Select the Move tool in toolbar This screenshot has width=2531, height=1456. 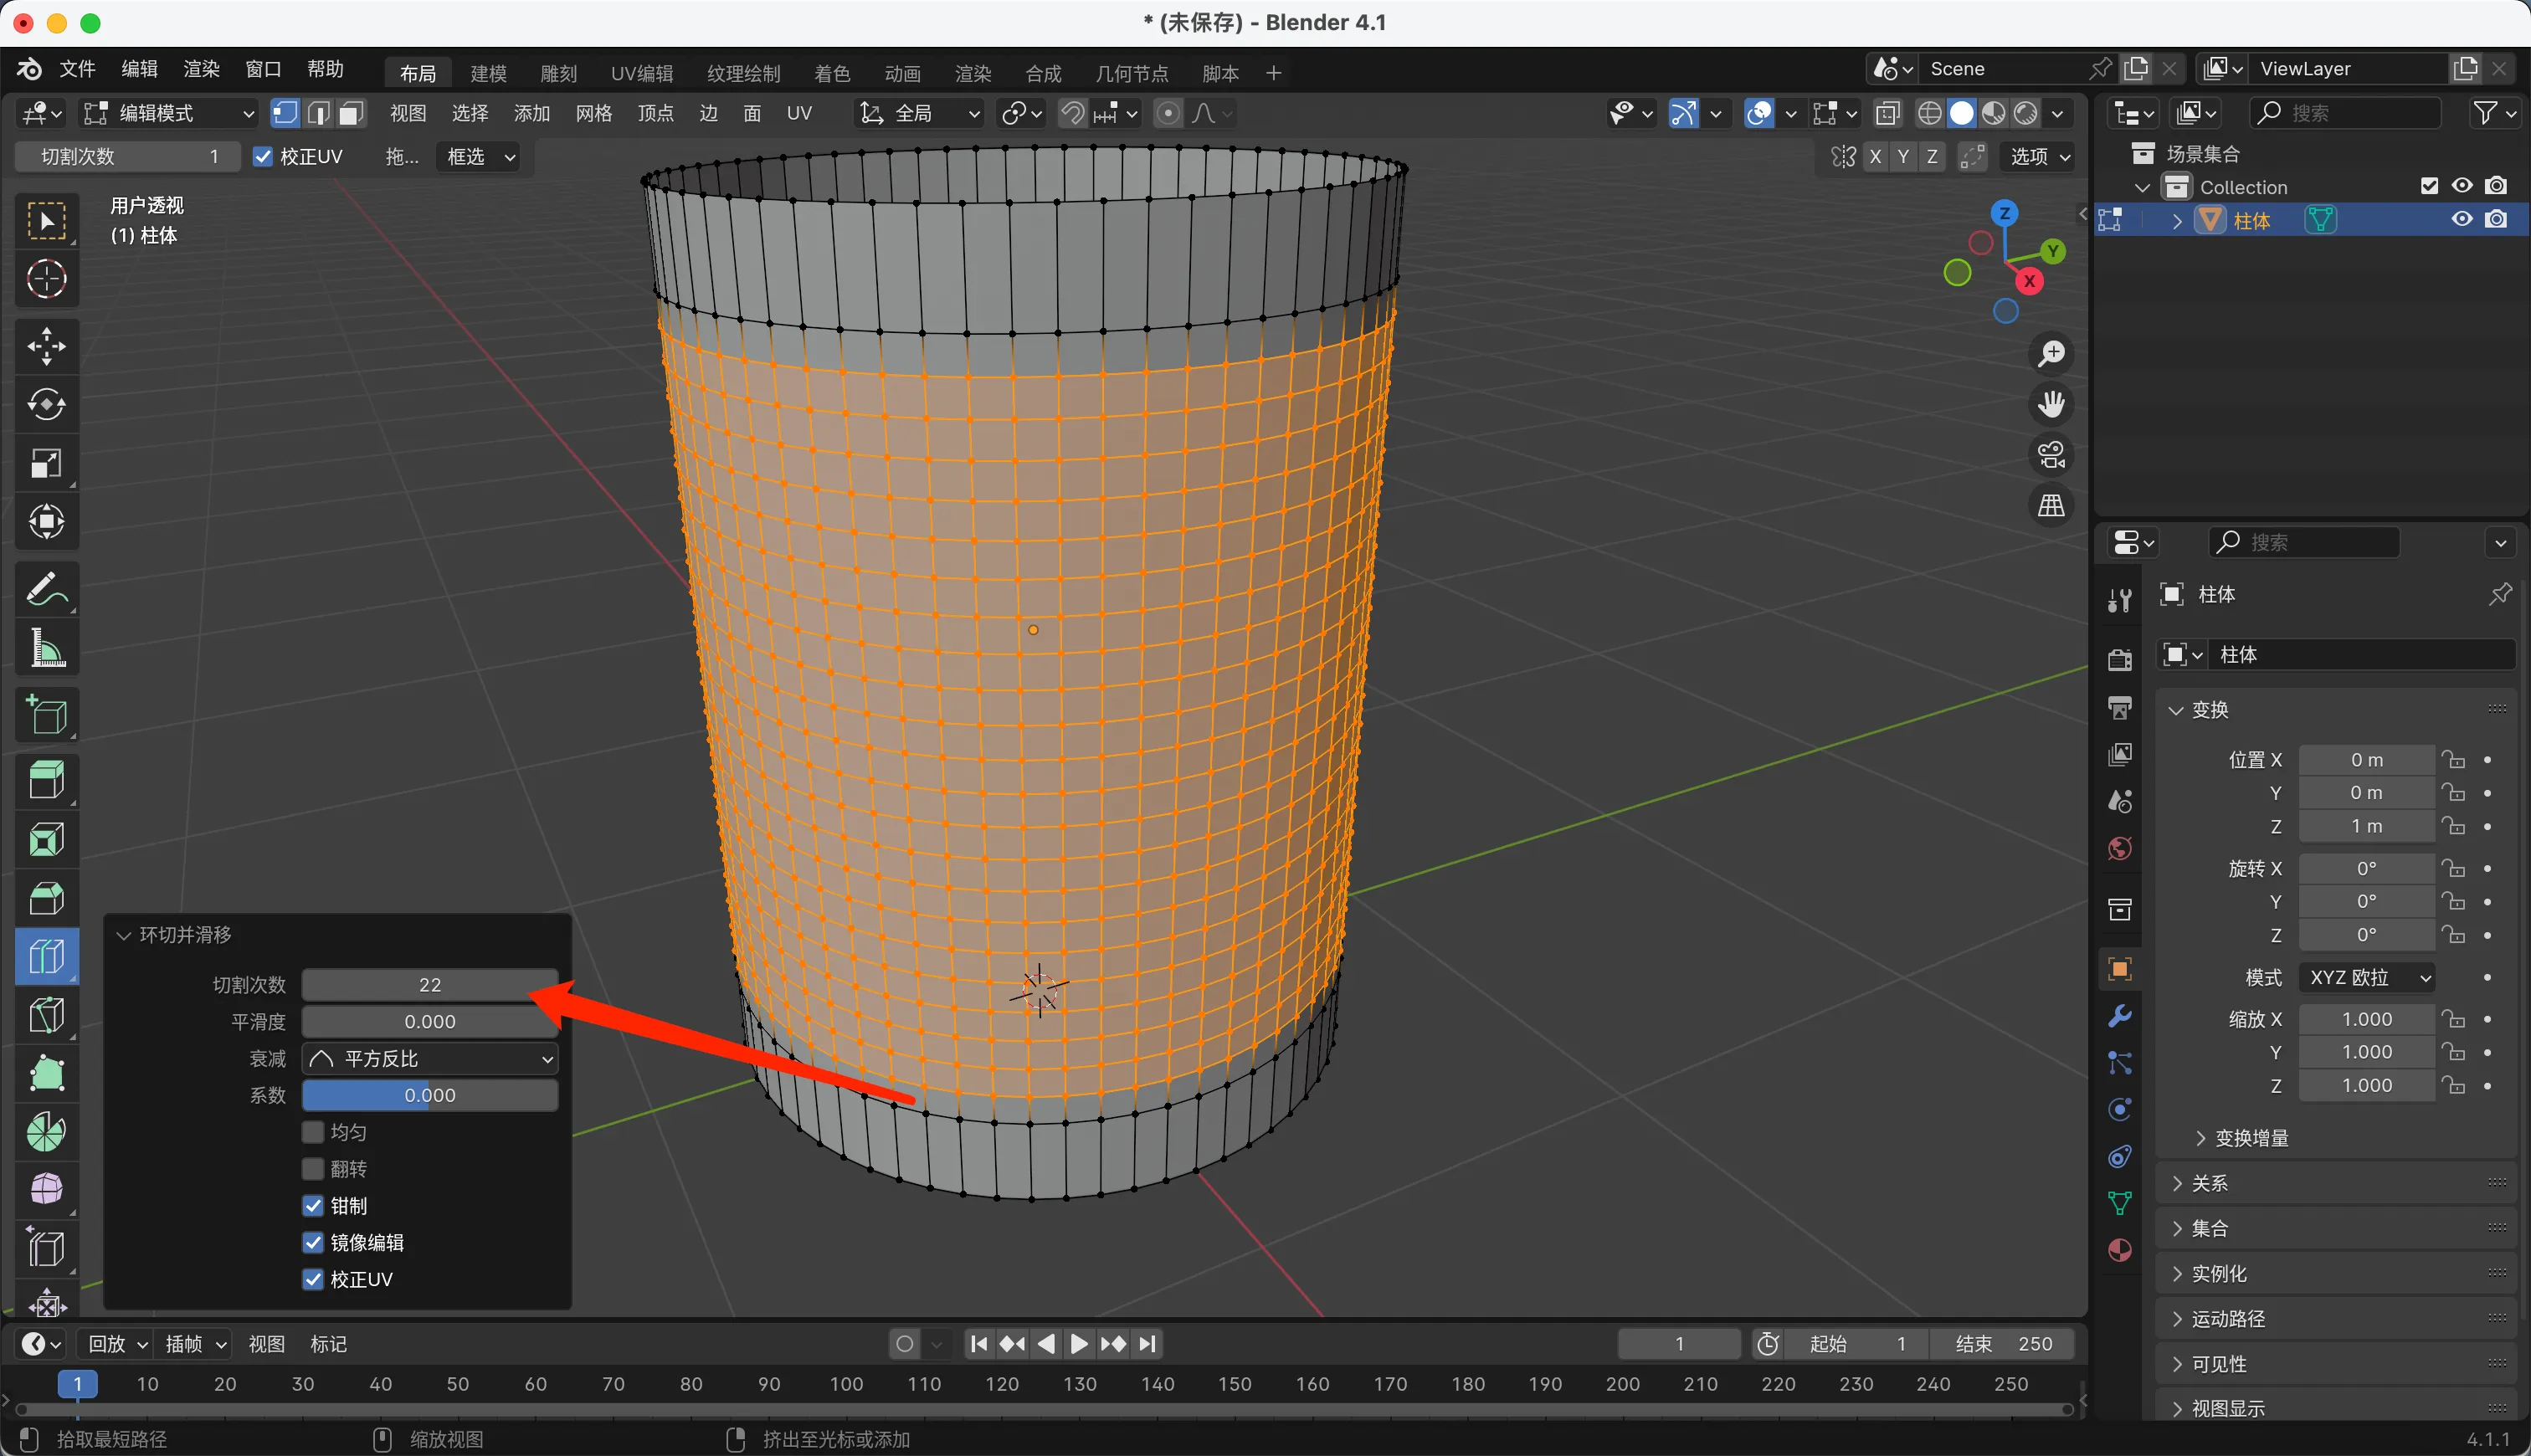46,346
